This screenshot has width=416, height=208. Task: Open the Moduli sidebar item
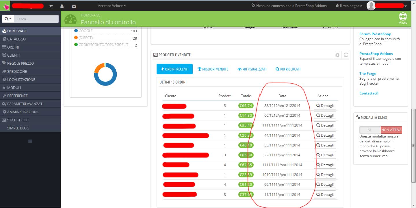click(30, 88)
